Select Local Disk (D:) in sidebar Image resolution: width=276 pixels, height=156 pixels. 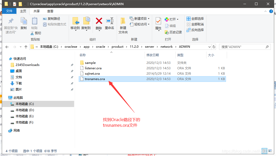point(25,110)
